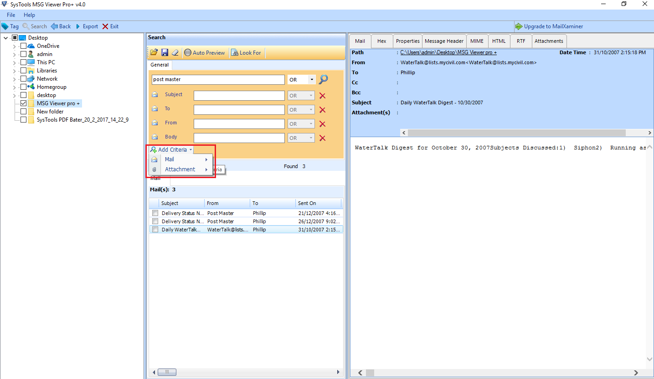Switch to the Hex tab
654x379 pixels.
coord(382,41)
